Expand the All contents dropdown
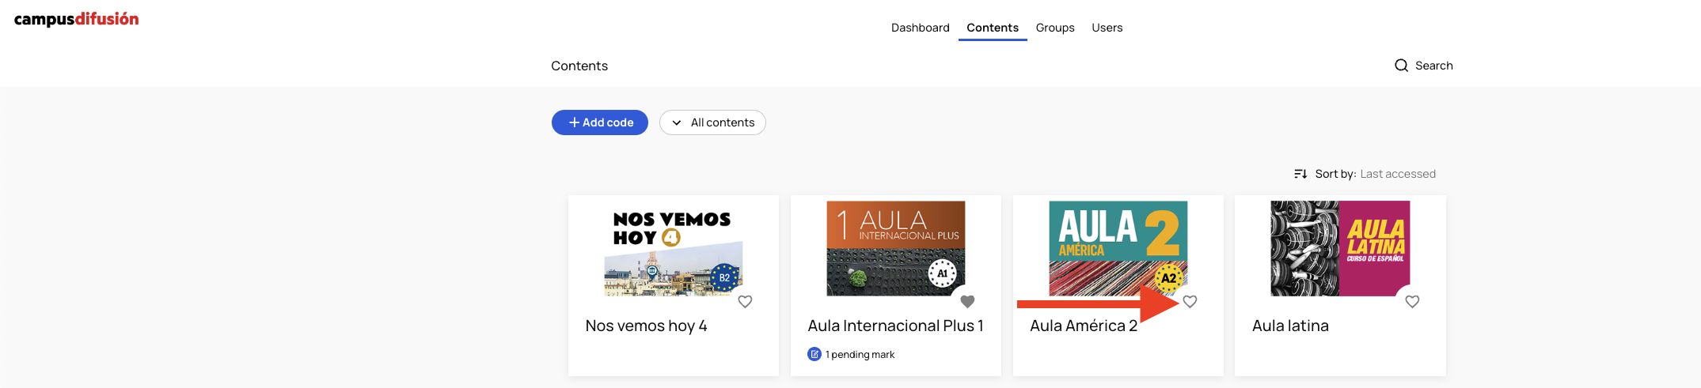This screenshot has width=1701, height=388. (x=712, y=122)
